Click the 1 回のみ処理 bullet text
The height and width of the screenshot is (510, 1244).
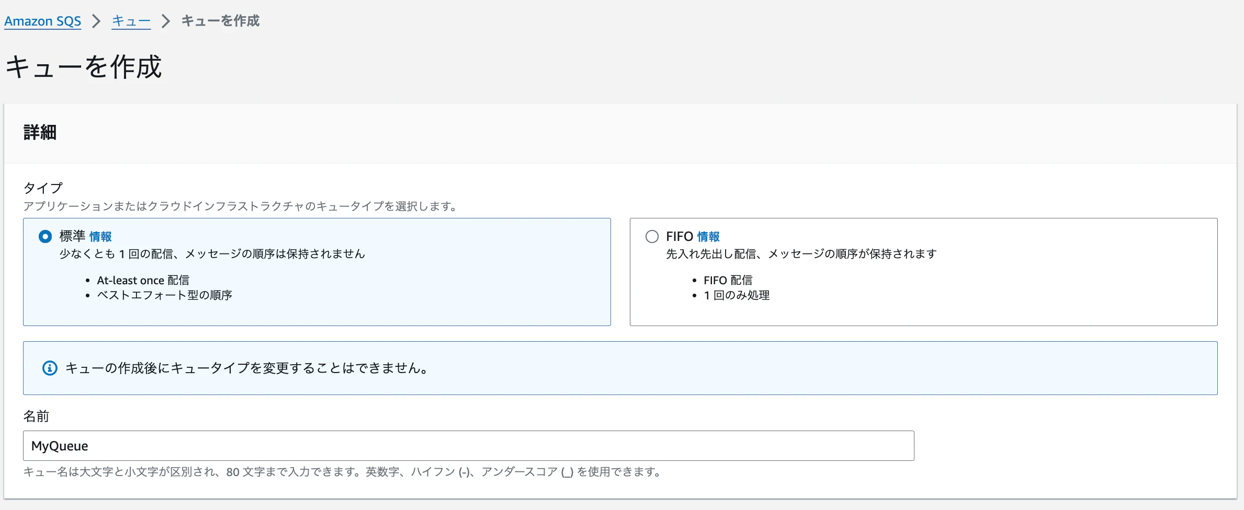(x=737, y=295)
